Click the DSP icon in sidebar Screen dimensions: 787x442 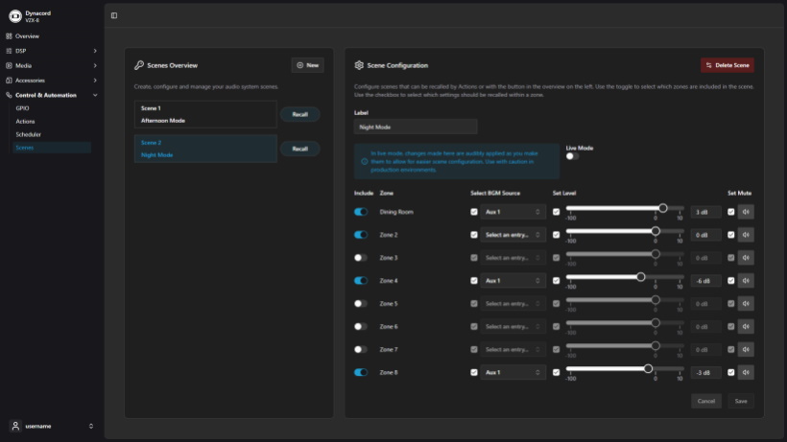[9, 51]
